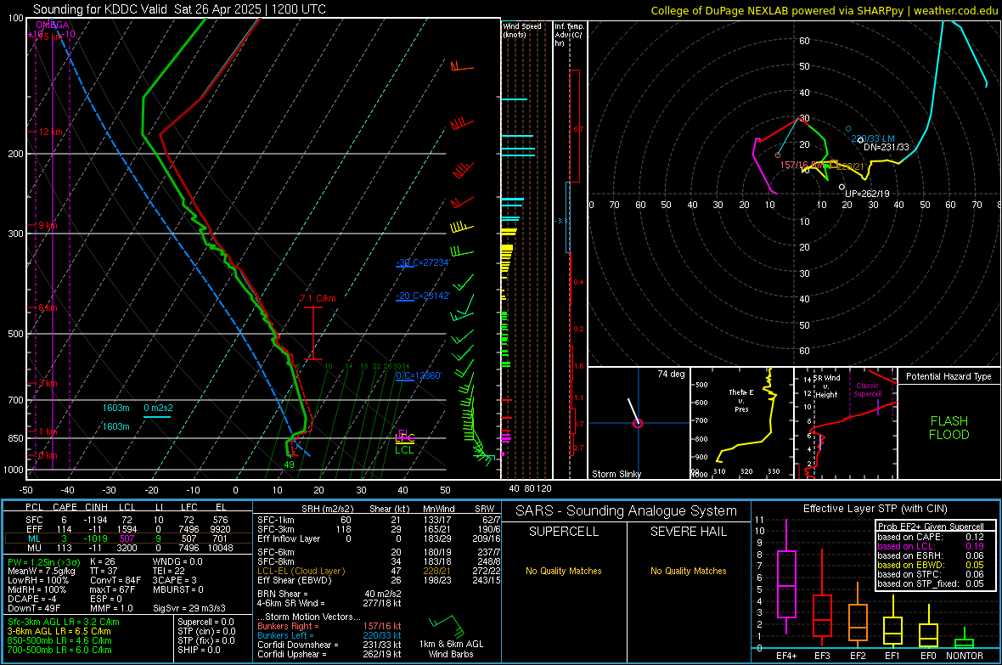Click the 'PW = 1.25in' value
The width and height of the screenshot is (1002, 665).
pos(45,562)
